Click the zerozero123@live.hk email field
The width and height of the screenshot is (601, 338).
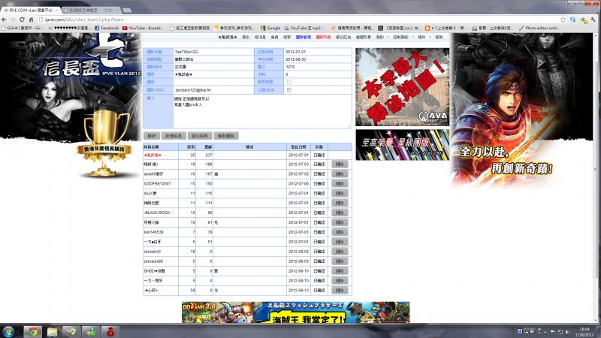pos(213,90)
